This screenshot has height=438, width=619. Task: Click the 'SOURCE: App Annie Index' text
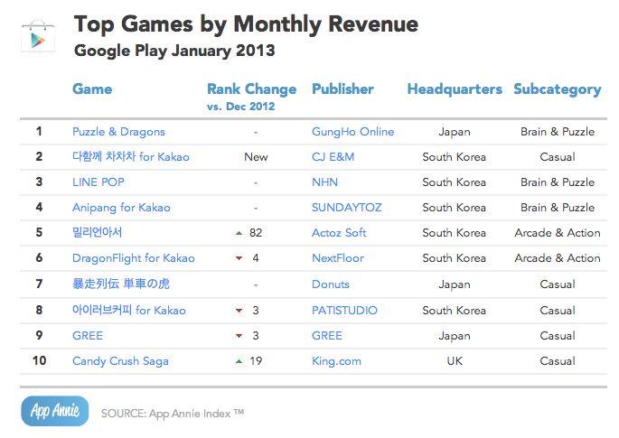click(173, 413)
